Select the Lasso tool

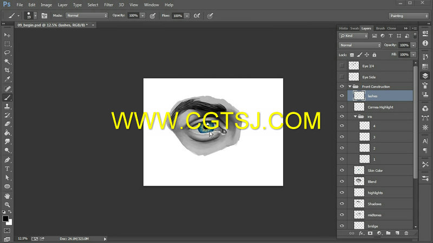[x=7, y=52]
